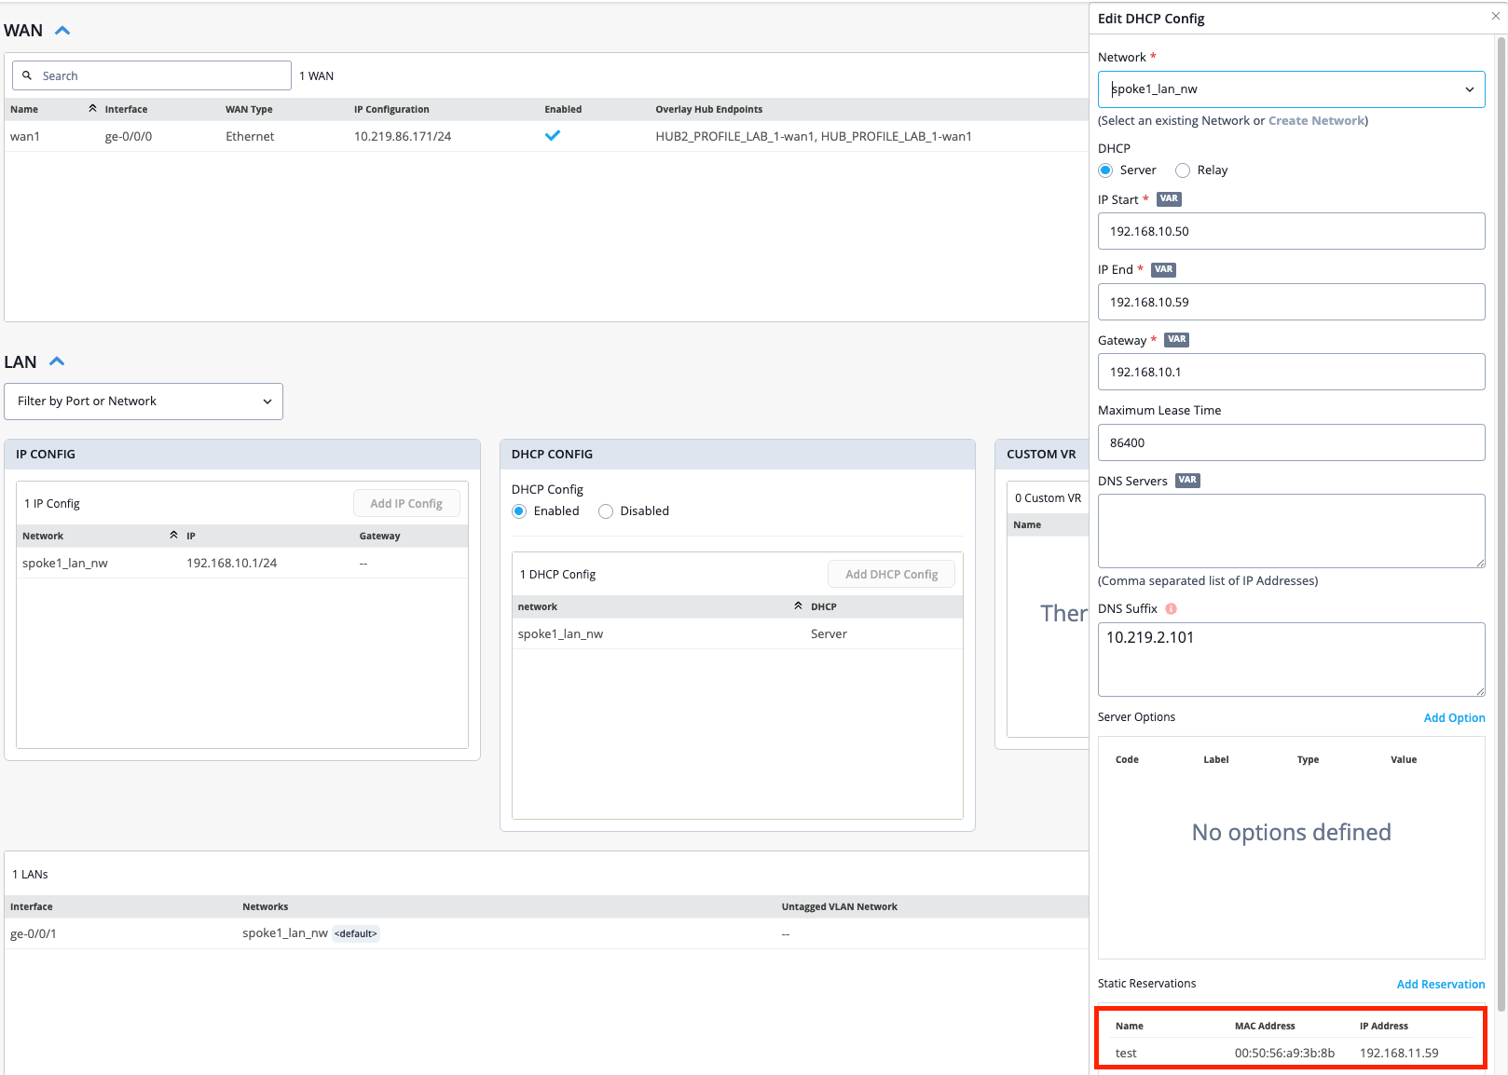The width and height of the screenshot is (1508, 1075).
Task: Click the Add IP Config button
Action: click(x=406, y=504)
